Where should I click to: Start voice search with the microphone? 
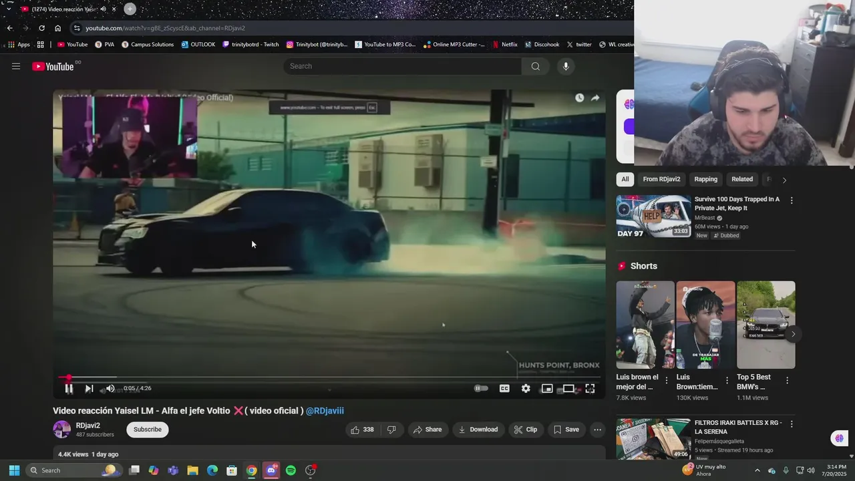(566, 66)
